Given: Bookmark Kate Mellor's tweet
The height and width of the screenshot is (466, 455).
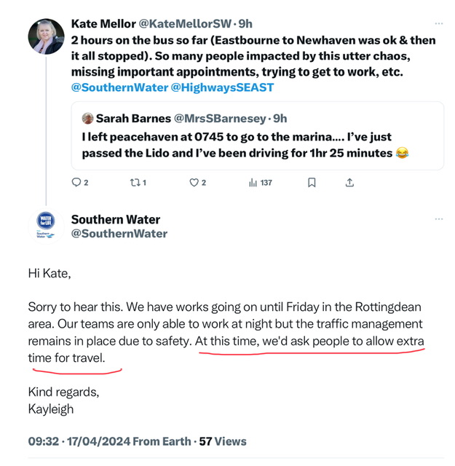Looking at the screenshot, I should pyautogui.click(x=312, y=183).
